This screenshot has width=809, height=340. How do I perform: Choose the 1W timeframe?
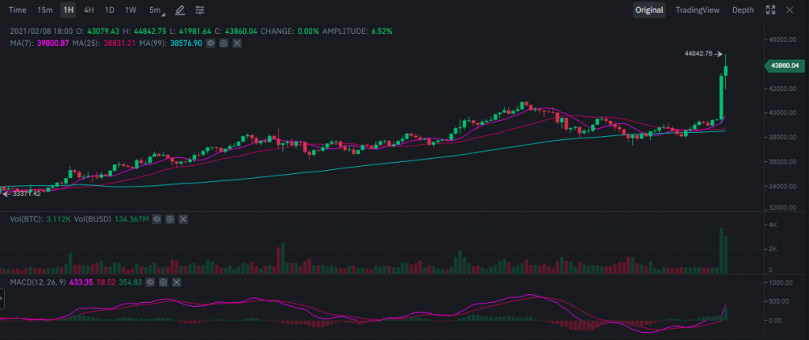point(130,10)
